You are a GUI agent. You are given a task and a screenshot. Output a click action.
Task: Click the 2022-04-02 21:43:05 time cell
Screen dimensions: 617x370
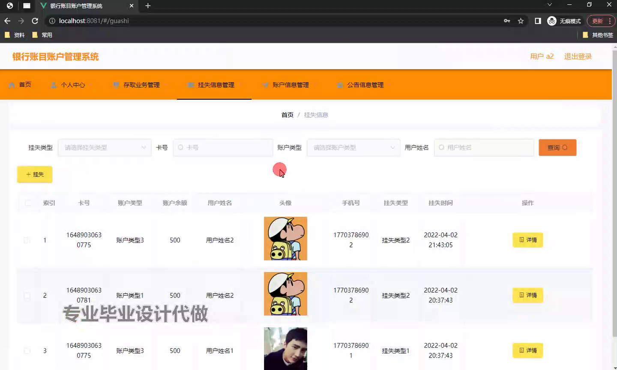point(440,240)
